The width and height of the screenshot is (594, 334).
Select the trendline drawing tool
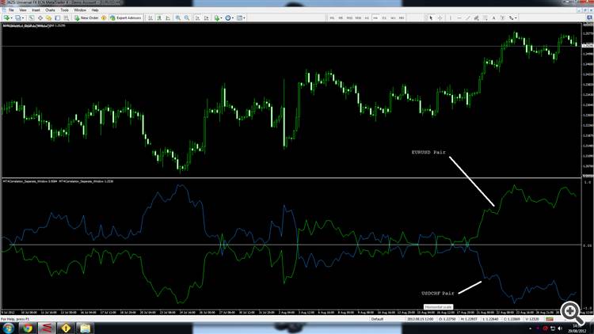[x=468, y=17]
